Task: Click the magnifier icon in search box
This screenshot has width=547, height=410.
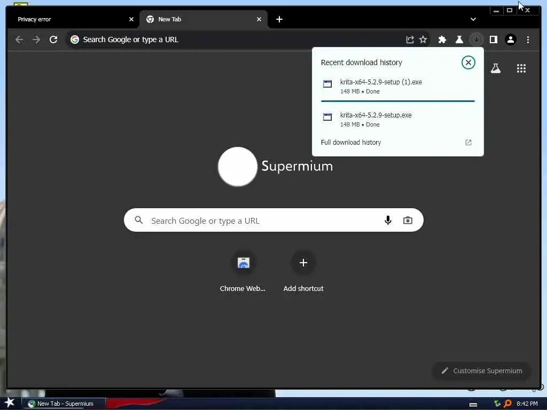Action: click(x=139, y=220)
